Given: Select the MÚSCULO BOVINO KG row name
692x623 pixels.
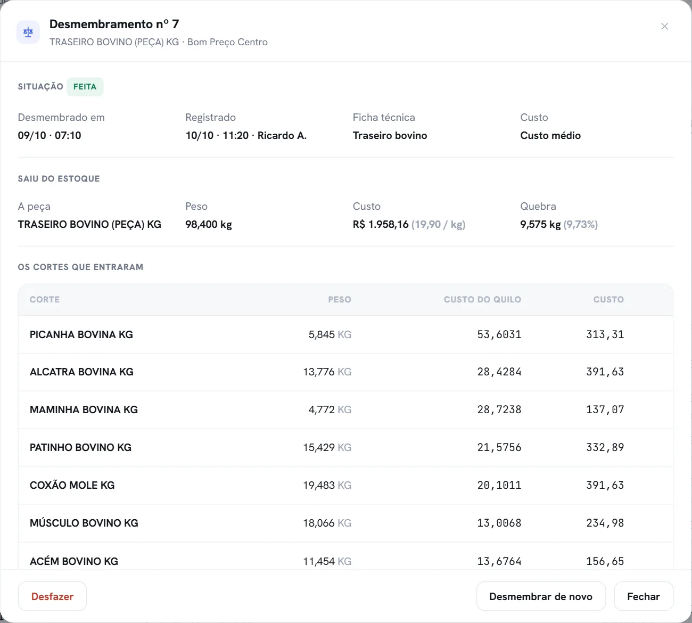Looking at the screenshot, I should pos(84,523).
